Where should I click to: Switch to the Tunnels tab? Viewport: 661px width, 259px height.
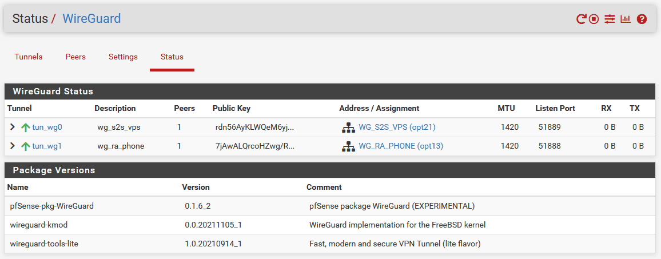pos(29,57)
